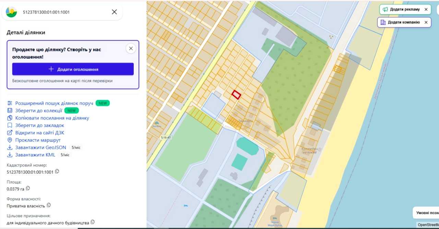Click the green-yellow site logo icon
Screen dimensions: 439x229
click(x=11, y=12)
